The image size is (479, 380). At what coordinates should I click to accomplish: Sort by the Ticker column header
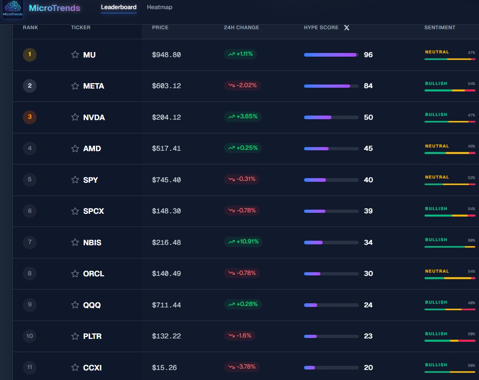(x=80, y=27)
